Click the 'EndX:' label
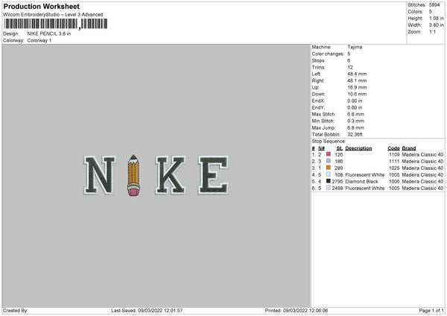This screenshot has width=447, height=316. [x=318, y=101]
